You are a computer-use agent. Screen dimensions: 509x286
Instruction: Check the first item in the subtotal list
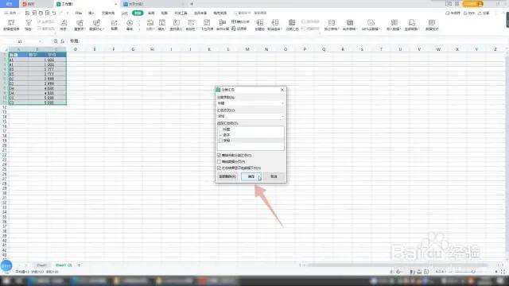221,129
